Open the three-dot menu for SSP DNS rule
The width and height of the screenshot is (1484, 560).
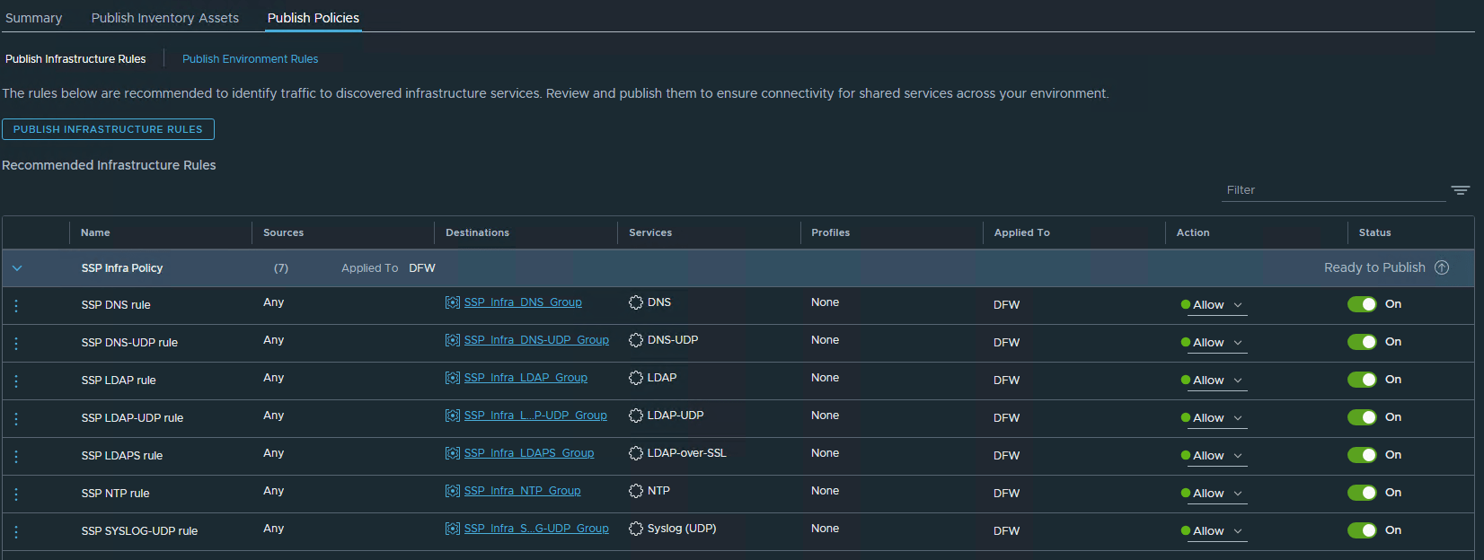click(16, 306)
